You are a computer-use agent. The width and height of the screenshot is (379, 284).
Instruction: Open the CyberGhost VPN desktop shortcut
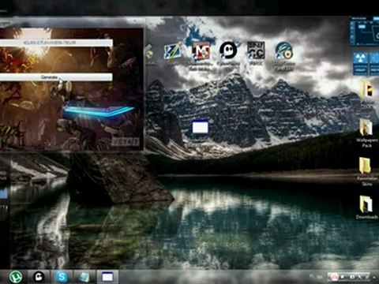228,55
